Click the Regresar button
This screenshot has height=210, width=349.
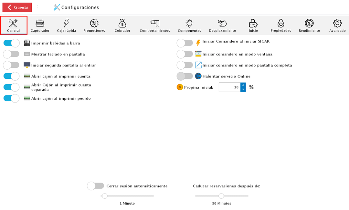tap(17, 7)
